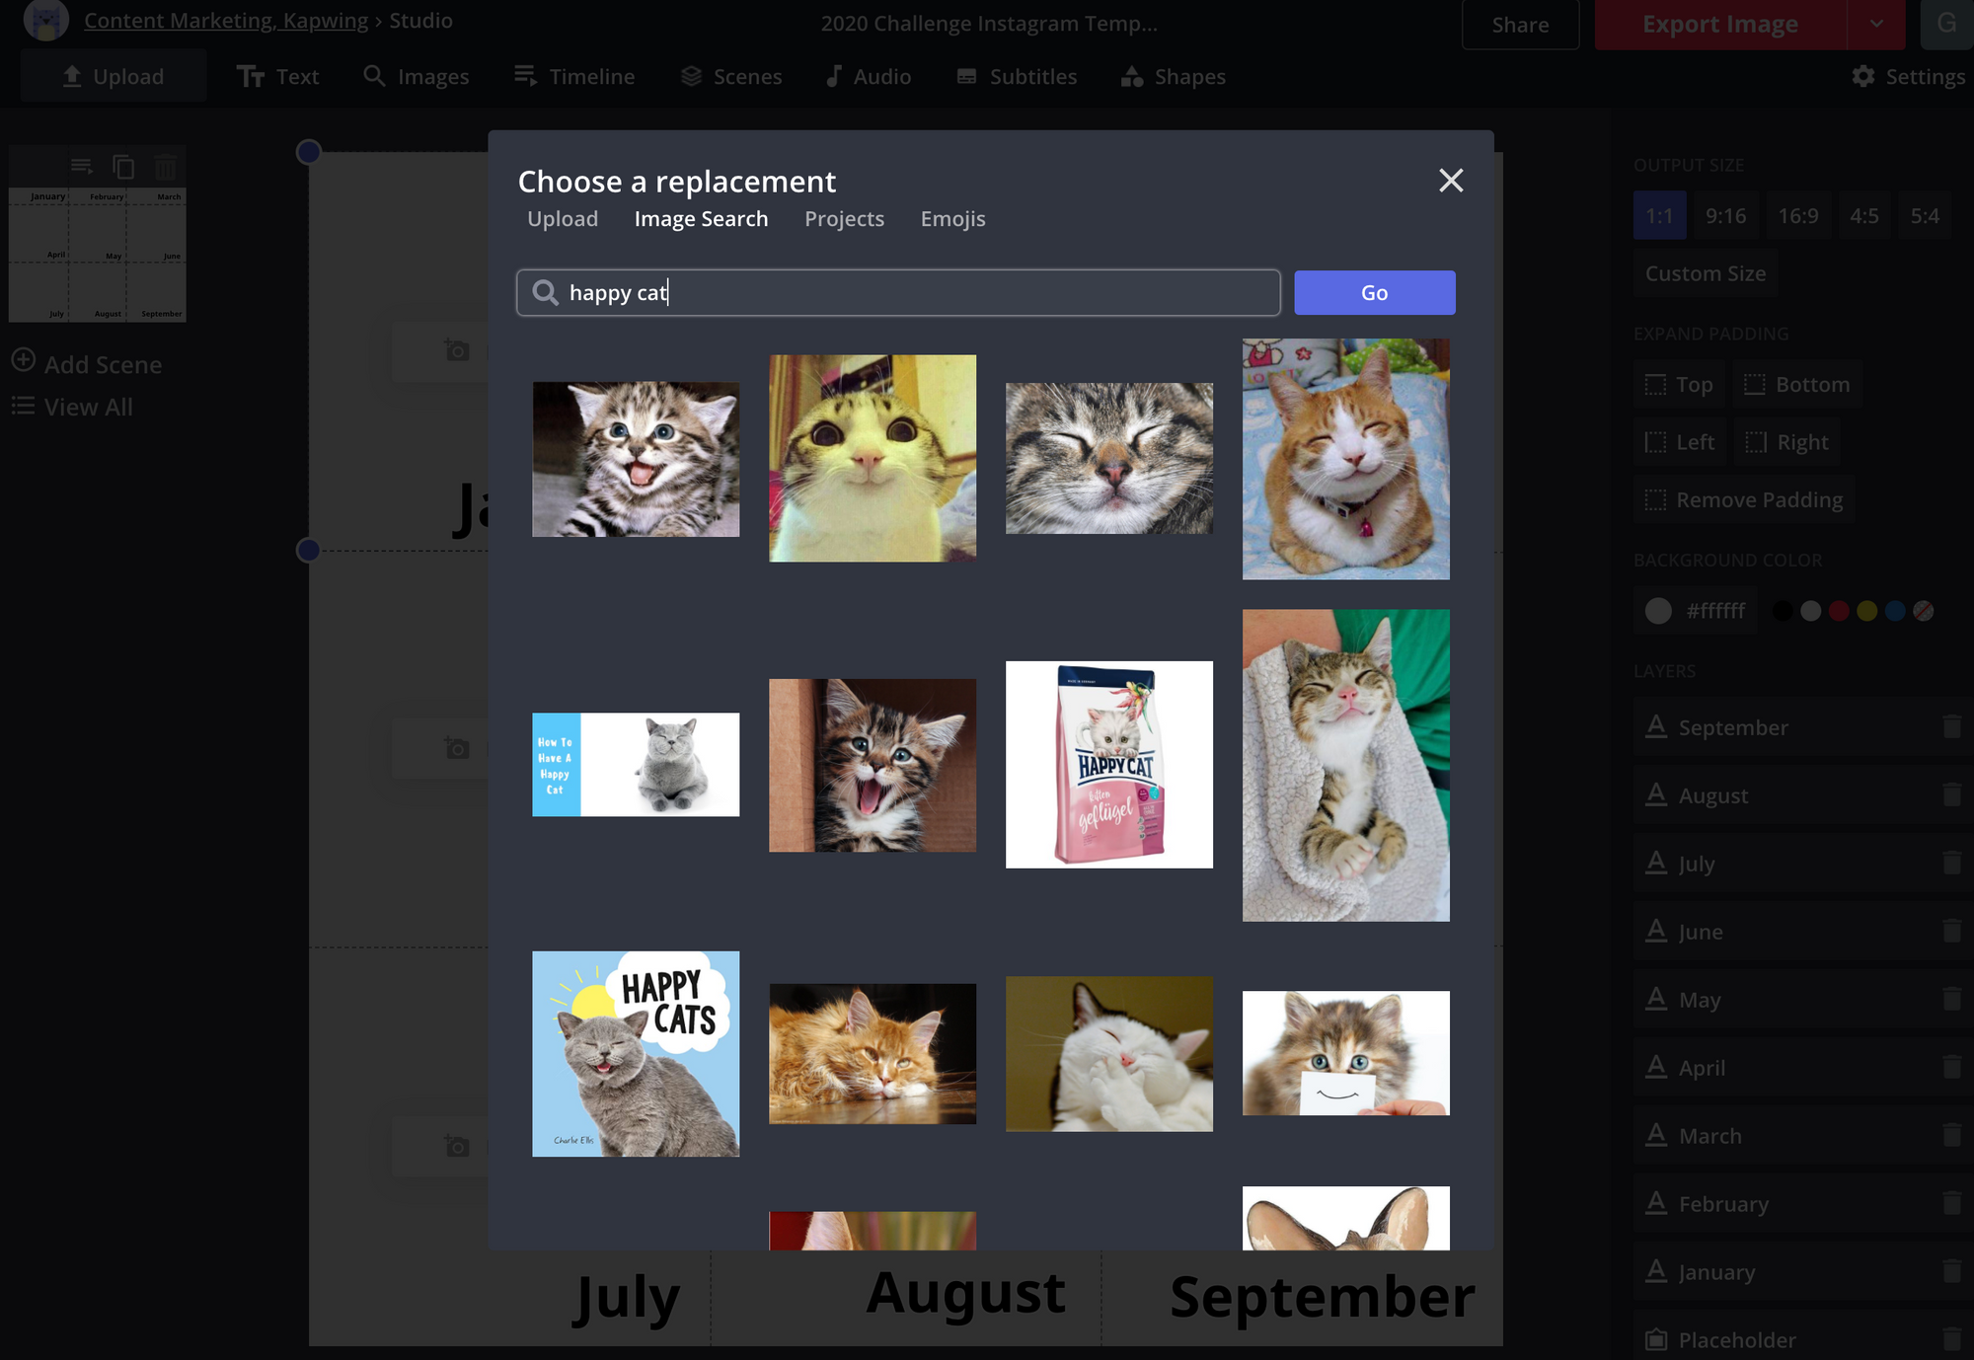This screenshot has width=1974, height=1360.
Task: Open the Custom Size option
Action: (x=1705, y=273)
